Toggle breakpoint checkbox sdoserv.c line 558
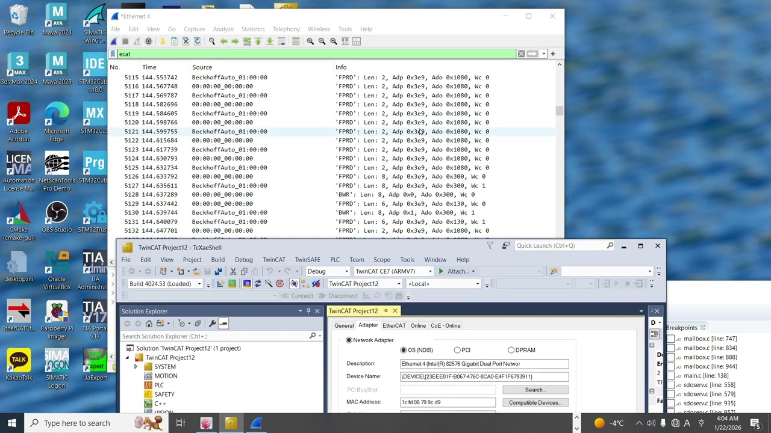This screenshot has height=433, width=771. point(670,385)
